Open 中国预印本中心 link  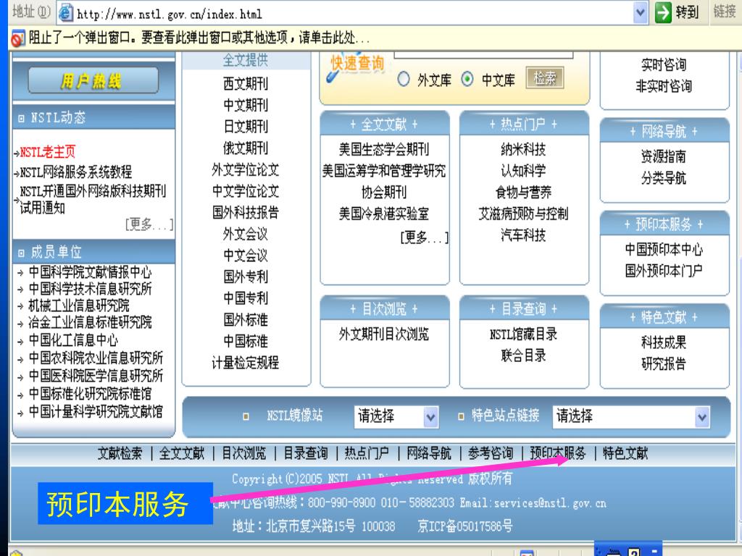point(664,249)
